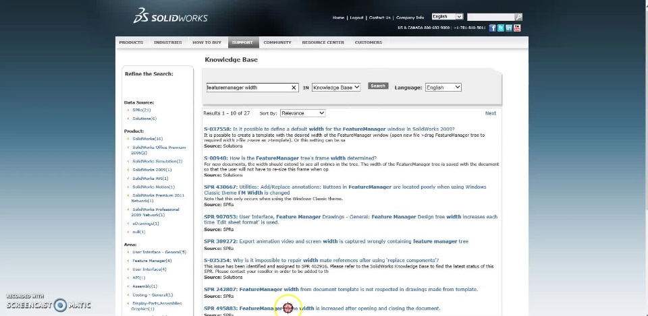Image resolution: width=648 pixels, height=316 pixels.
Task: Open SPR 242807 document template result
Action: tap(340, 289)
